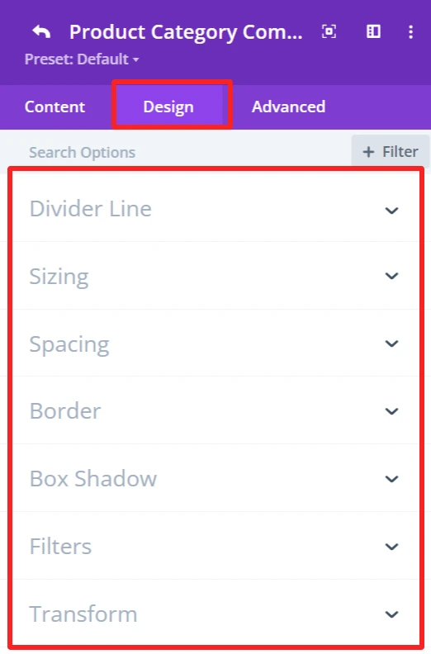Expand the Spacing section chevron
The width and height of the screenshot is (431, 654).
tap(391, 344)
